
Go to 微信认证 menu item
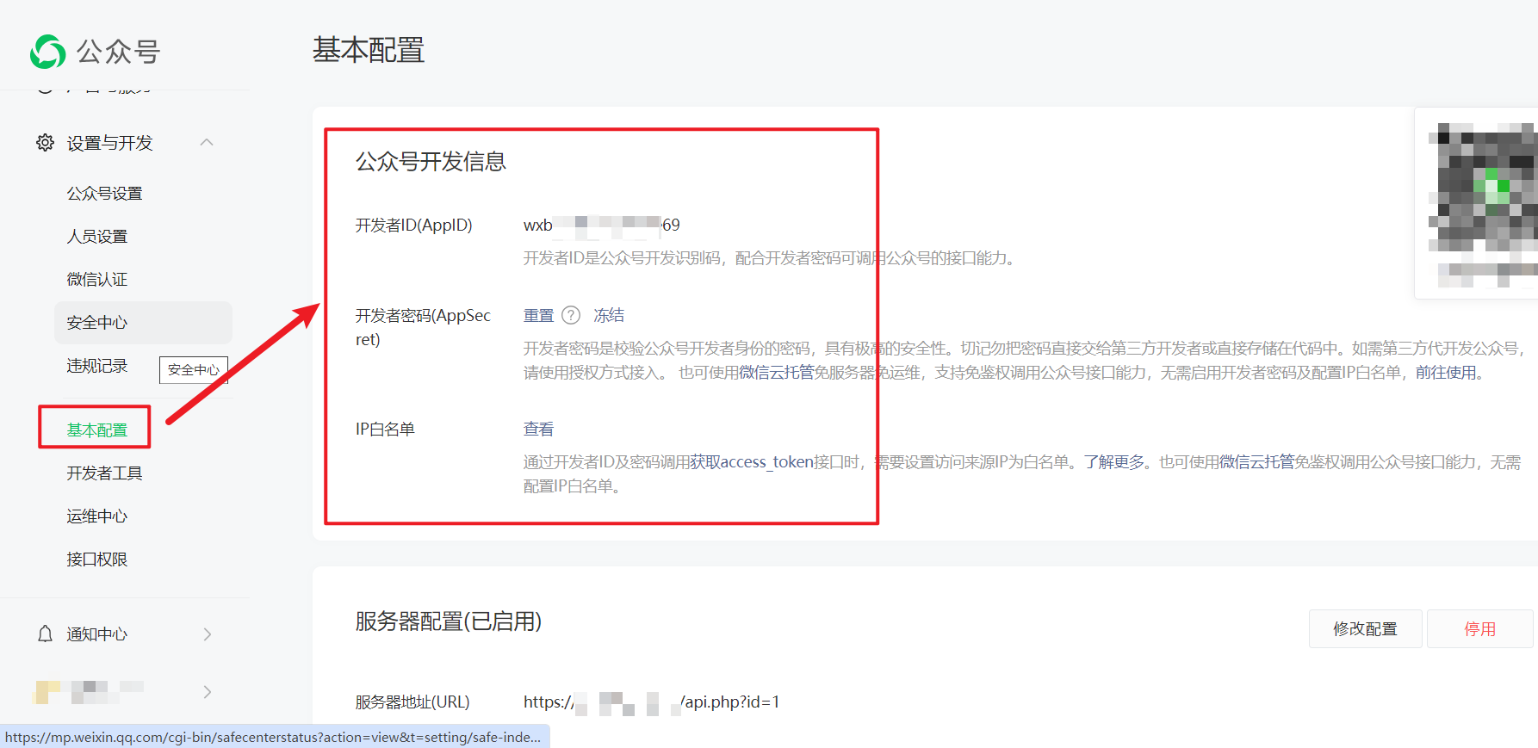(97, 280)
